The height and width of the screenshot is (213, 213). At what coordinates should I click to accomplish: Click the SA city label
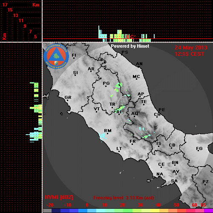coord(174,181)
